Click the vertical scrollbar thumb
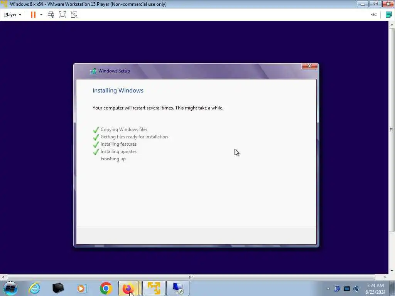Screen dimensions: 395x296 [x=392, y=130]
